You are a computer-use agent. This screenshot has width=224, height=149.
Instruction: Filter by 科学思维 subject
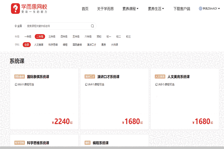(53, 45)
